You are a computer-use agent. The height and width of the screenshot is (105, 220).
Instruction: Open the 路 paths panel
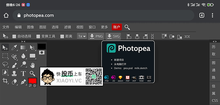213,77
